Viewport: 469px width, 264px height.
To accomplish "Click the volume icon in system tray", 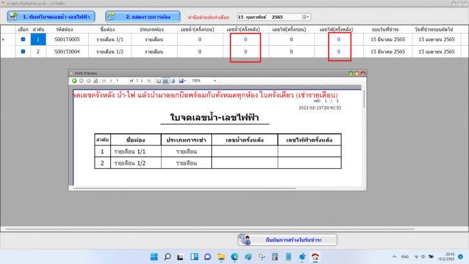I will click(423, 257).
